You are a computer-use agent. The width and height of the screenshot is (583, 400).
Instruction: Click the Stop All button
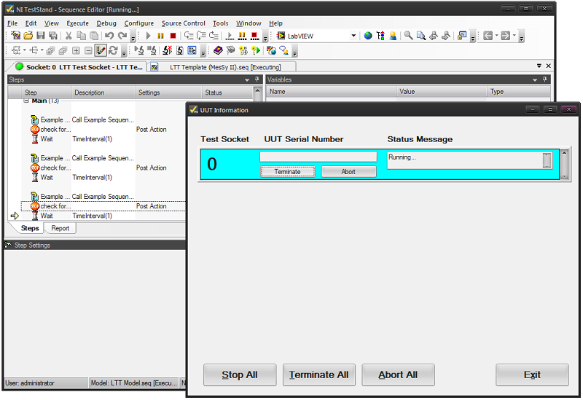click(x=240, y=374)
